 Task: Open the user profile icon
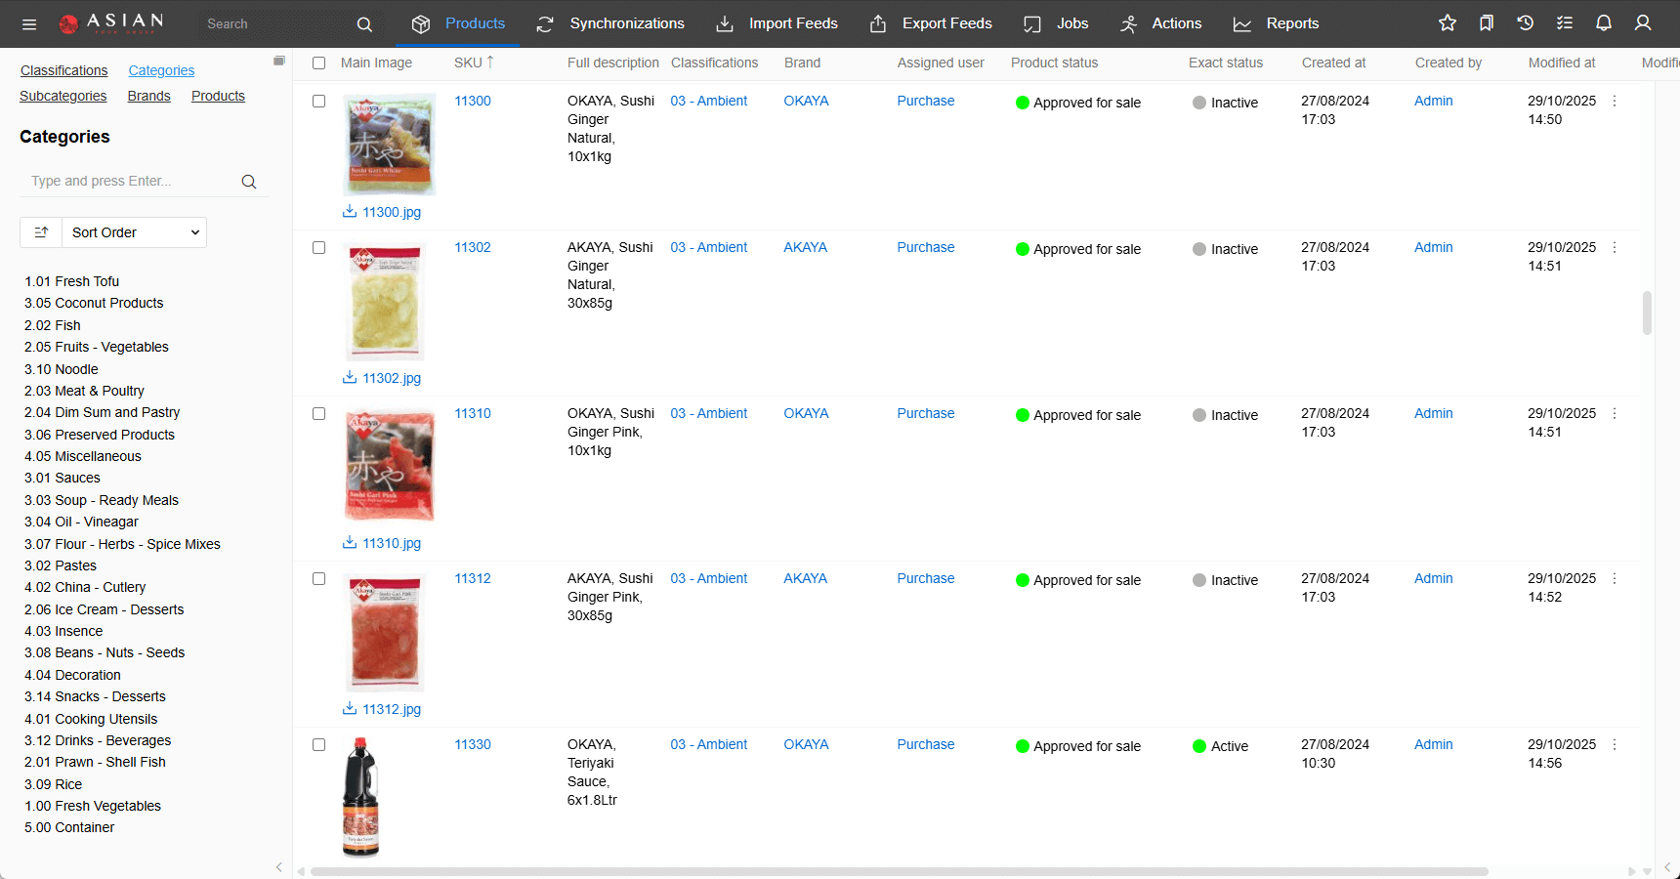[x=1643, y=23]
